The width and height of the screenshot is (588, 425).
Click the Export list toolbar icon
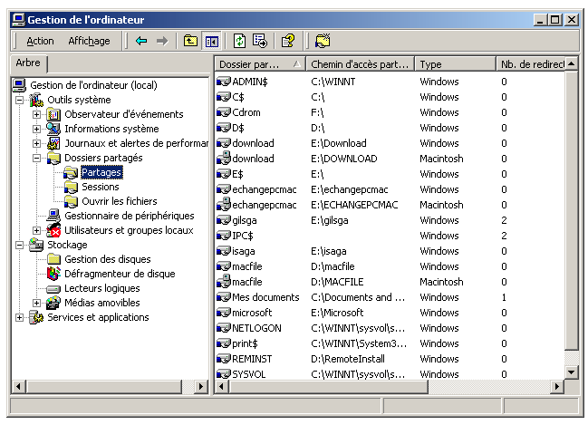(x=260, y=41)
